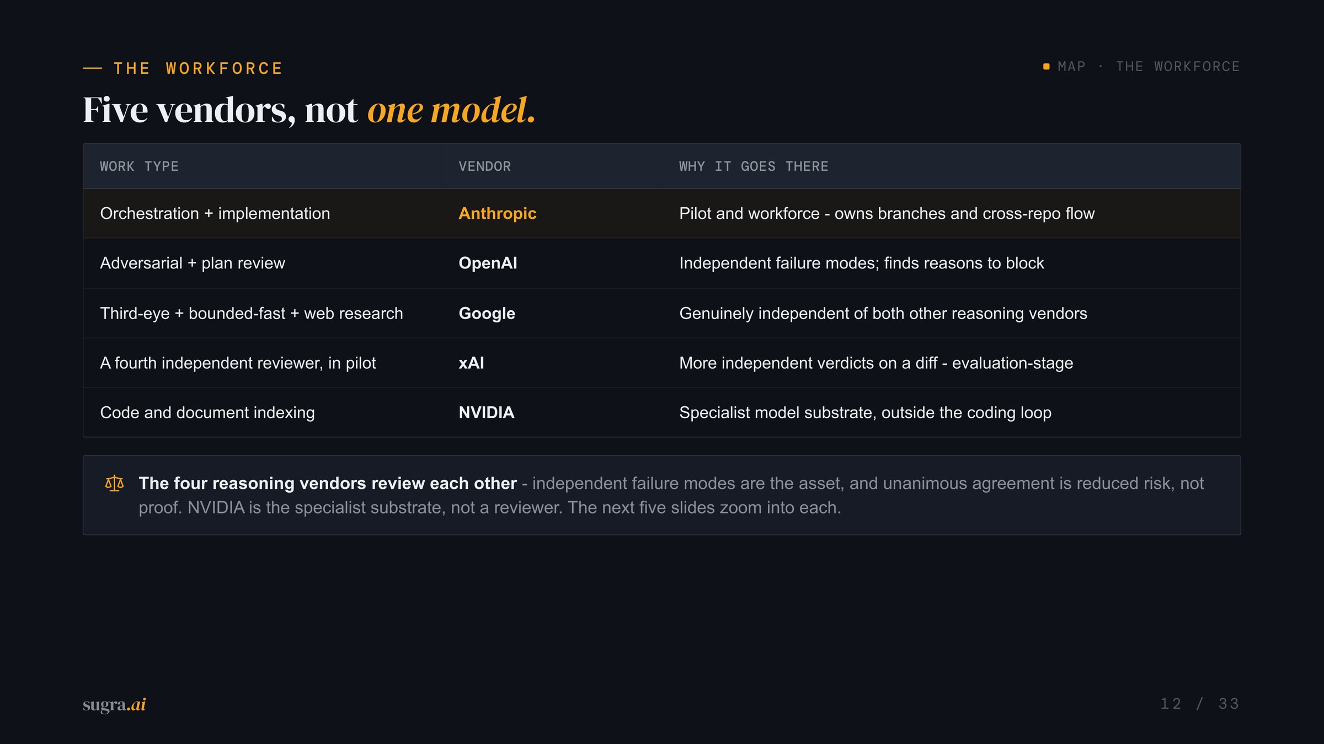Click the WORK TYPE column header
1324x744 pixels.
(140, 166)
